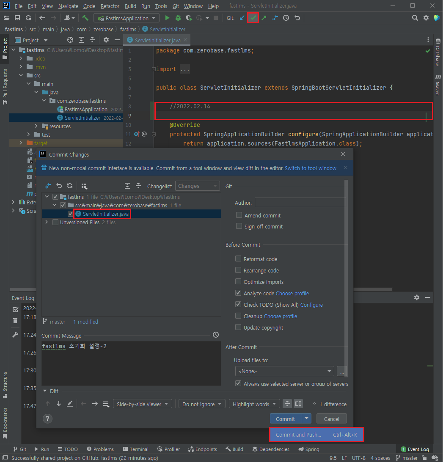Screen dimensions: 443x462
Task: Toggle ServletInitializer.java checkbox in commit list
Action: coord(70,214)
